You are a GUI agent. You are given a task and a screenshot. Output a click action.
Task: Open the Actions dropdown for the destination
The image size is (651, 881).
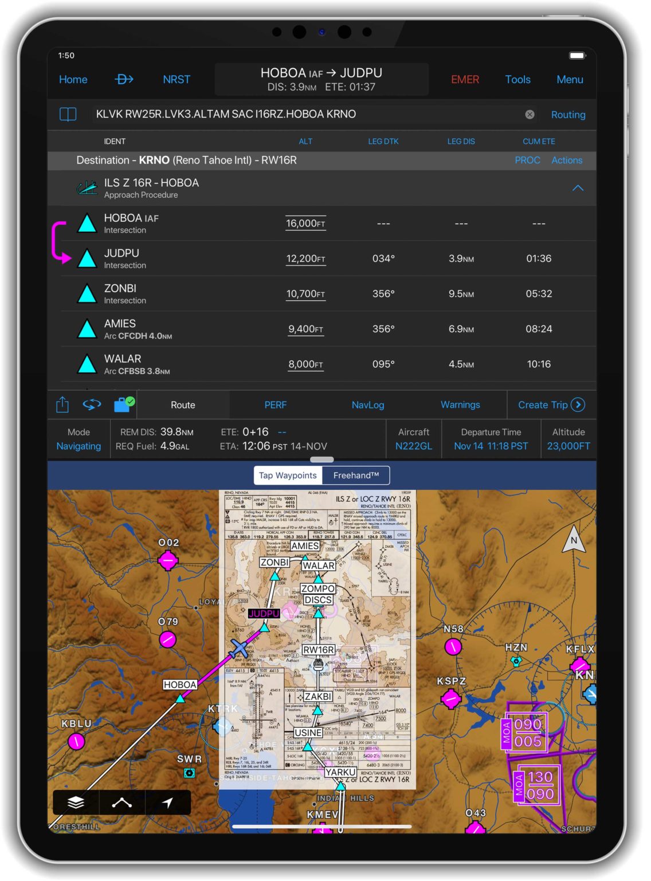567,160
